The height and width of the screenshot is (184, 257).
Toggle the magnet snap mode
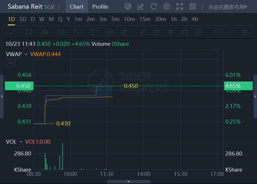point(184,32)
